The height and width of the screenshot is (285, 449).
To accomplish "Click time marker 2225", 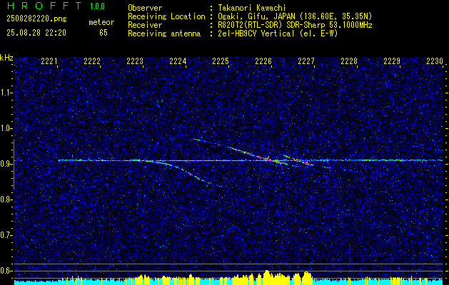I will tap(221, 61).
